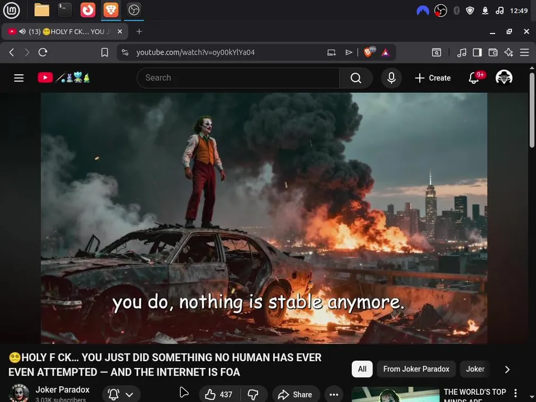Open the Brave Shields lion icon
The image size is (536, 402).
tap(369, 52)
